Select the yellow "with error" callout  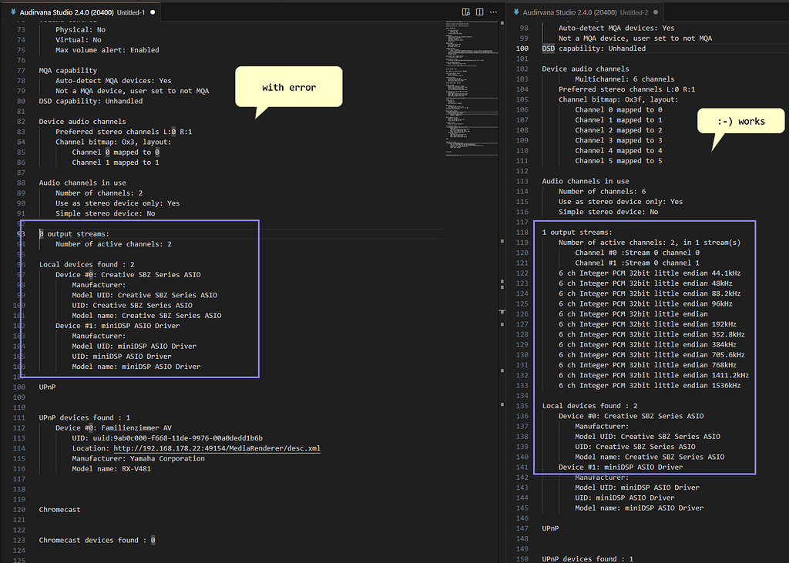[288, 87]
